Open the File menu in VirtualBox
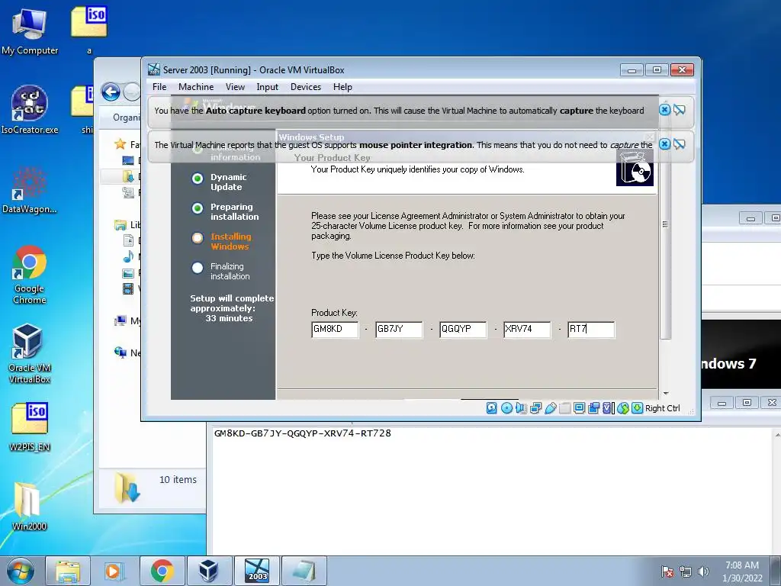The image size is (781, 586). pyautogui.click(x=159, y=87)
